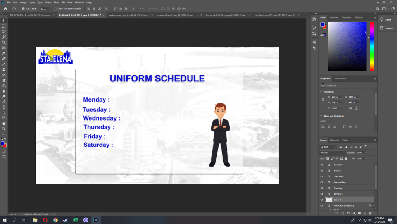Choose the Eyedropper tool
Screen dimensions: 397x224
pos(4,53)
